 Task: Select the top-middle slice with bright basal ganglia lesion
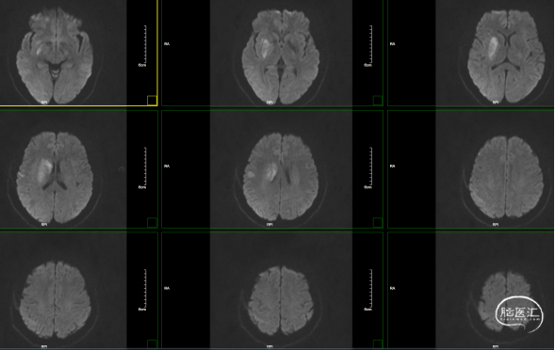(281, 56)
